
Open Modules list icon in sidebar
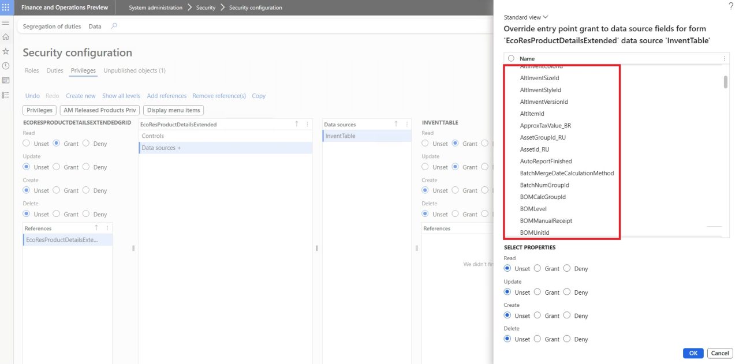click(x=6, y=95)
